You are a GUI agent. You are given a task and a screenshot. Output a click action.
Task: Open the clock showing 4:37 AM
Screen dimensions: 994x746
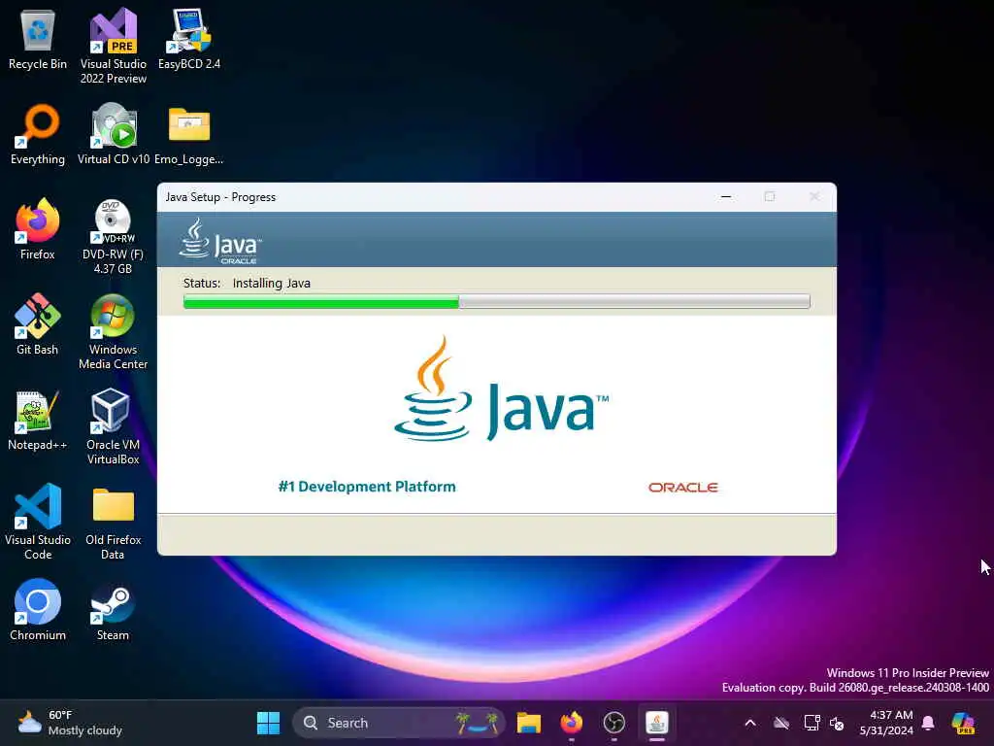coord(886,723)
